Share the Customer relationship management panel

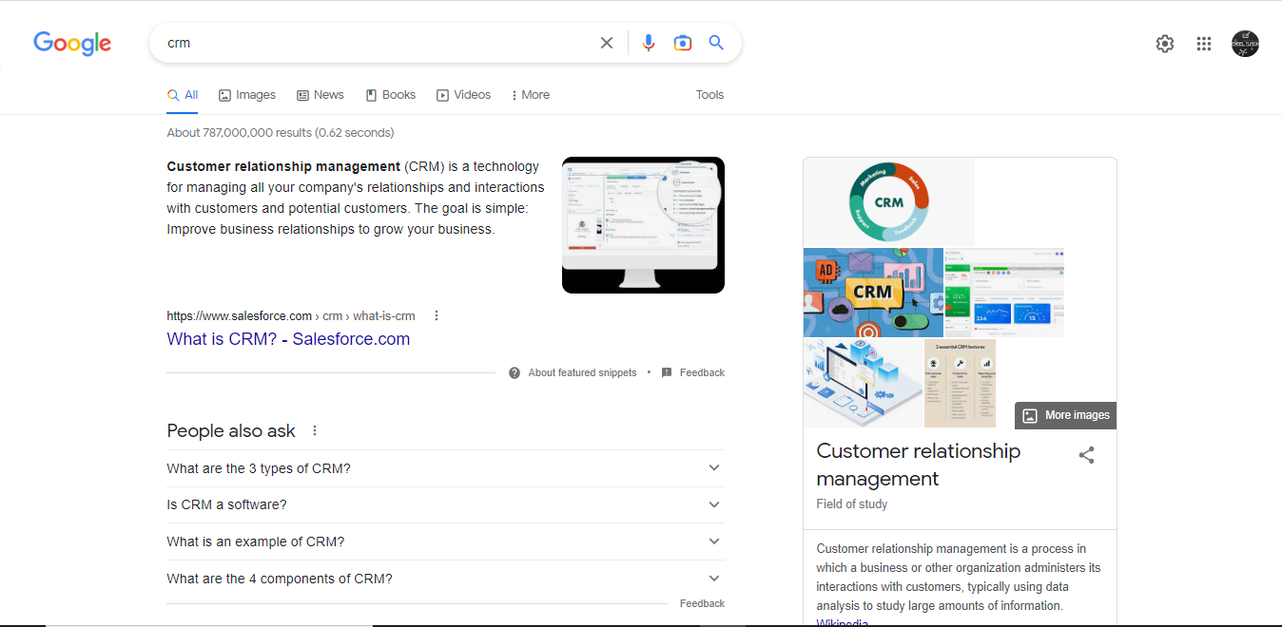[1087, 455]
